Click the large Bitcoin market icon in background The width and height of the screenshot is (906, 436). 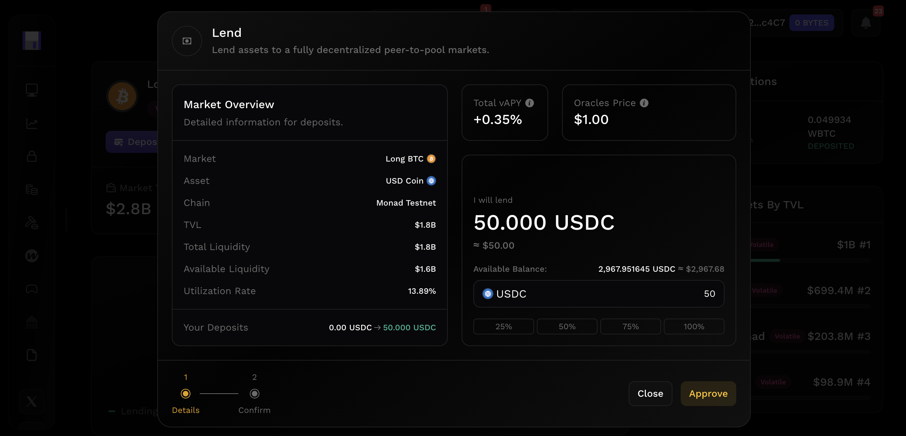[x=122, y=96]
